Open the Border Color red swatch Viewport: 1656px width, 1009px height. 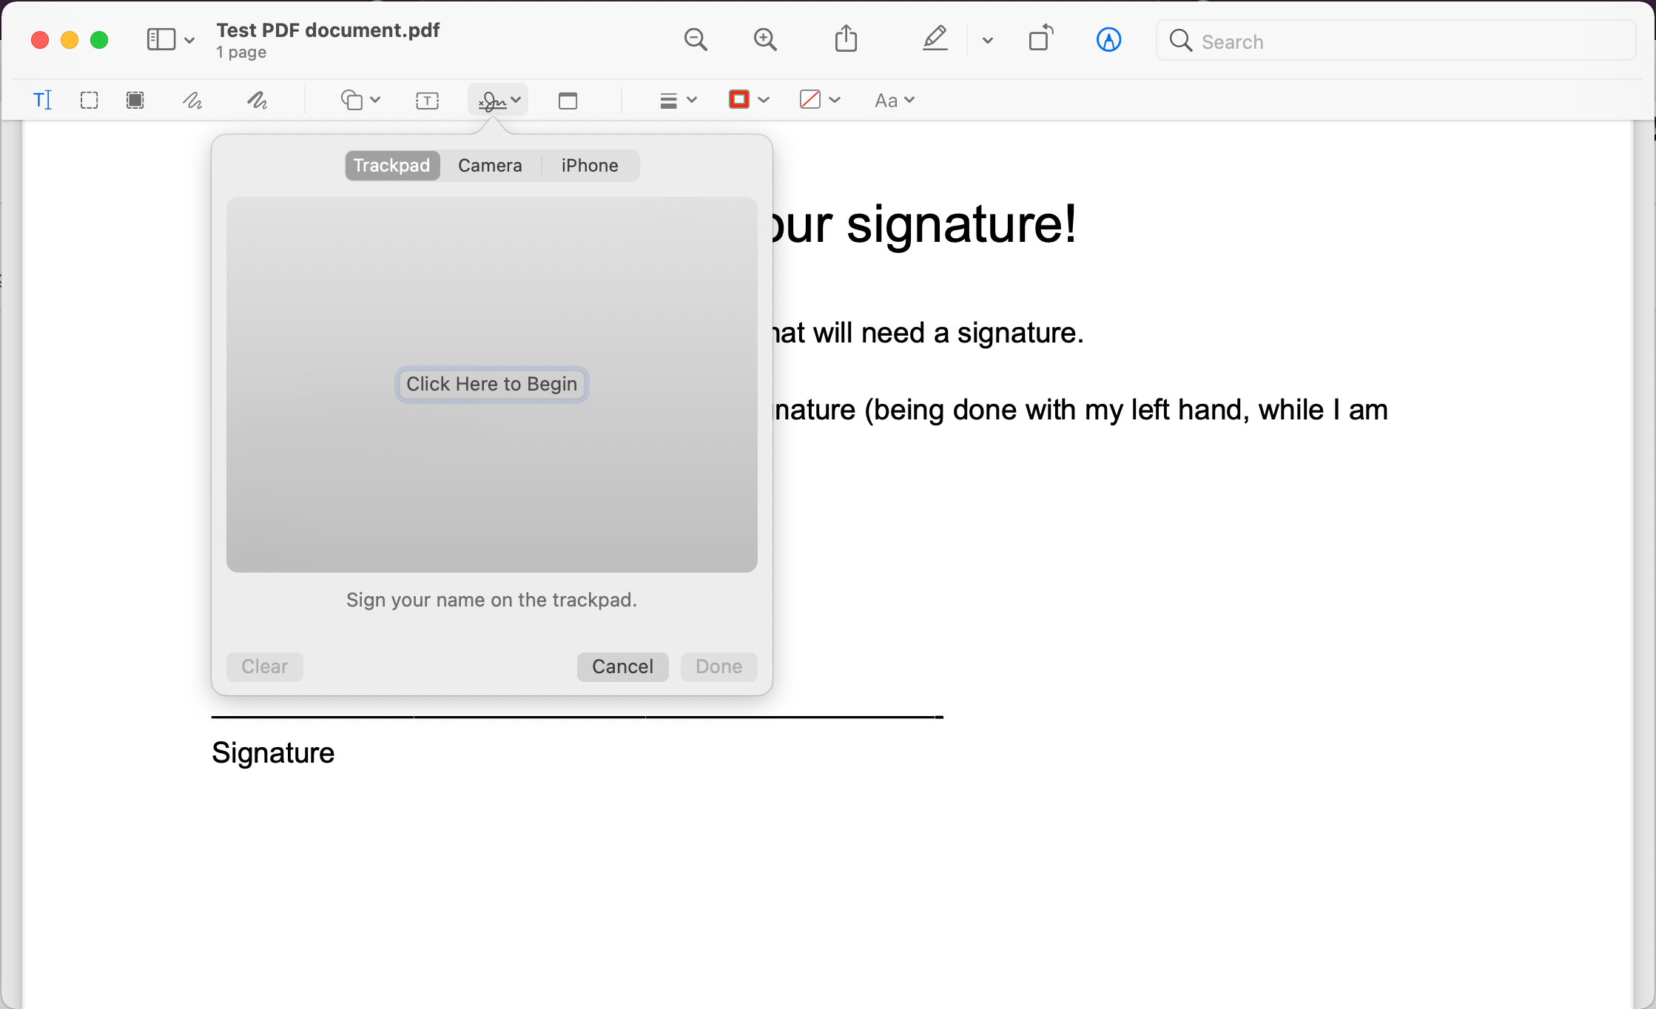click(738, 99)
